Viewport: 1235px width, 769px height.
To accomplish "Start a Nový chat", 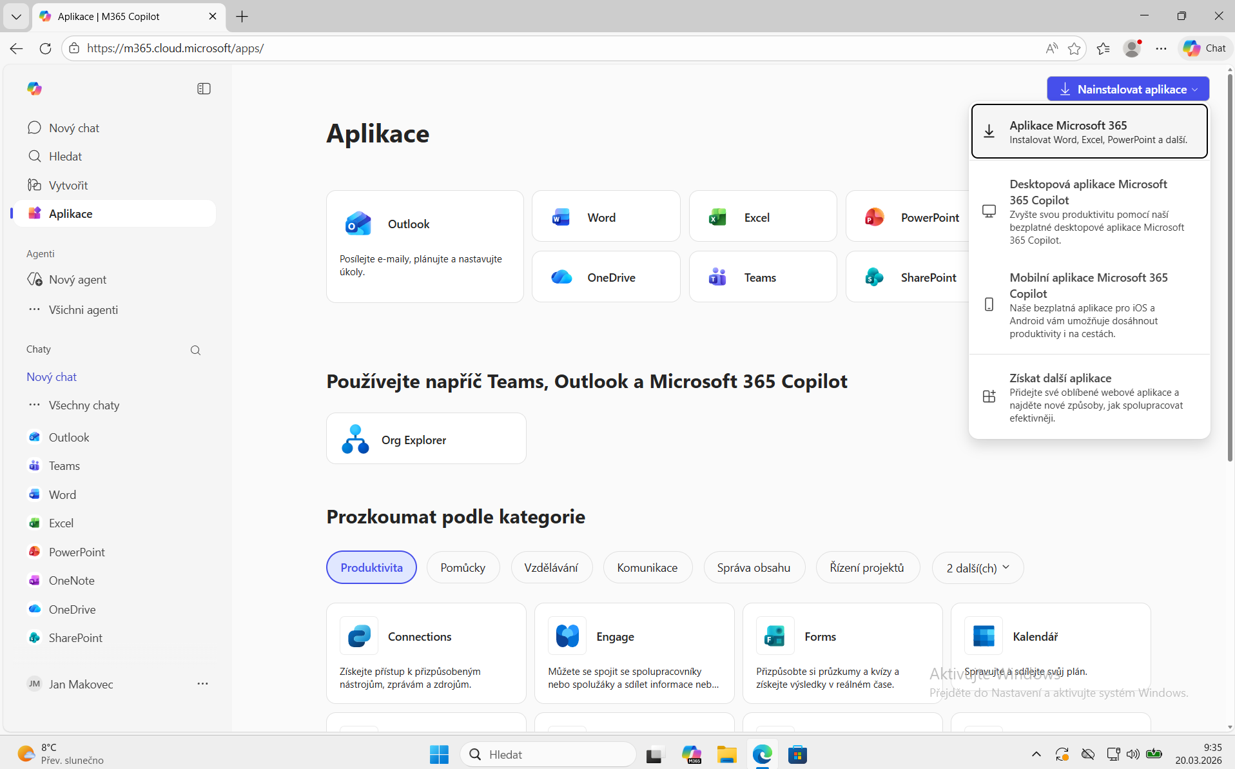I will (x=73, y=128).
